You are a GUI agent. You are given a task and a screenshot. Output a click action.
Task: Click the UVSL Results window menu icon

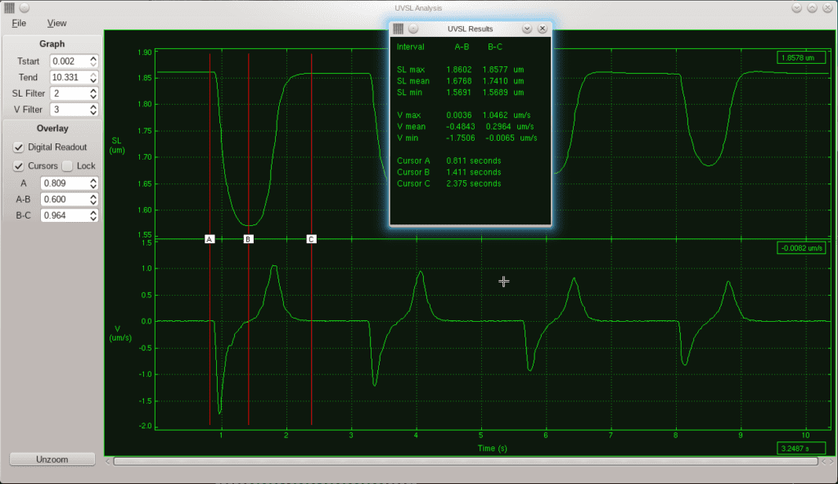pos(399,29)
